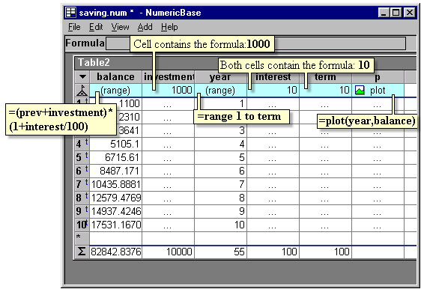Select the balance column header
The height and width of the screenshot is (289, 421).
115,77
